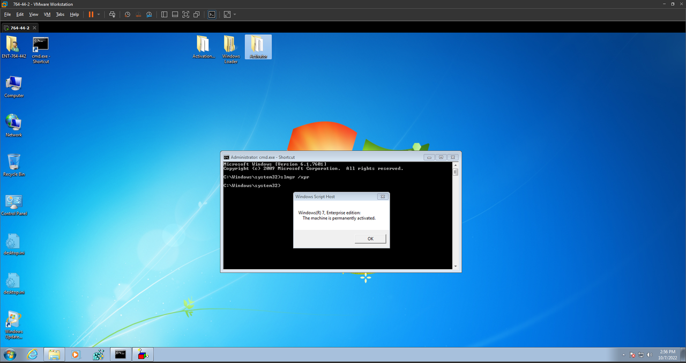
Task: Click the 2:56 PM taskbar clock
Action: click(x=667, y=352)
